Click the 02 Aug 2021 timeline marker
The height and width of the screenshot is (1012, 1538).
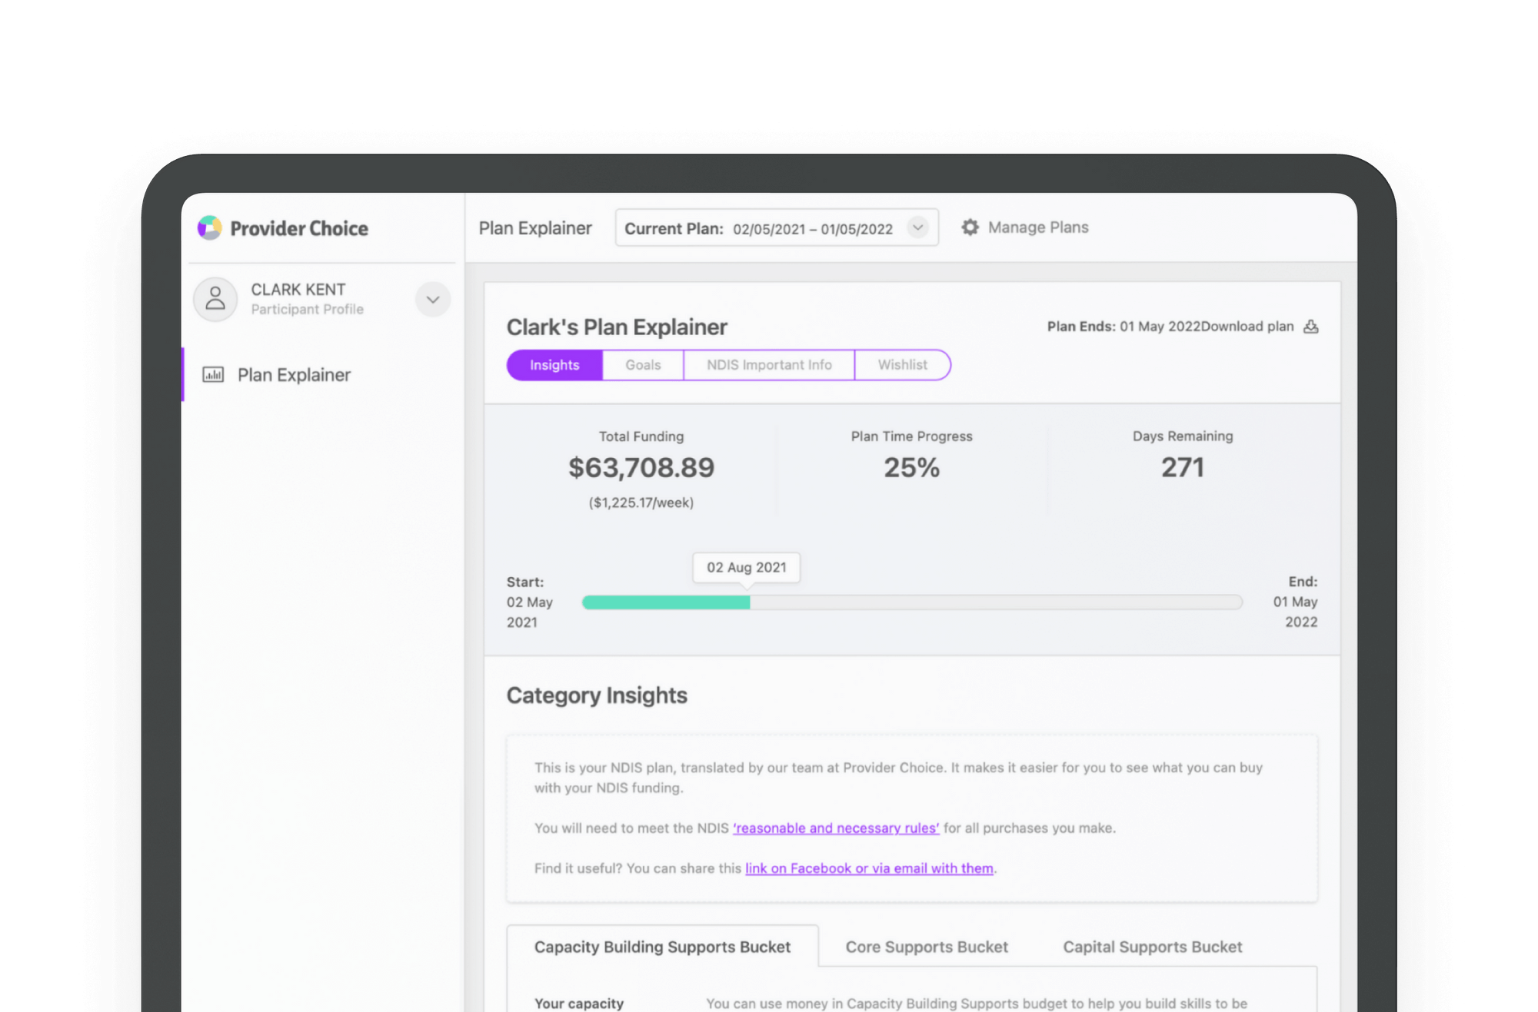pos(746,568)
